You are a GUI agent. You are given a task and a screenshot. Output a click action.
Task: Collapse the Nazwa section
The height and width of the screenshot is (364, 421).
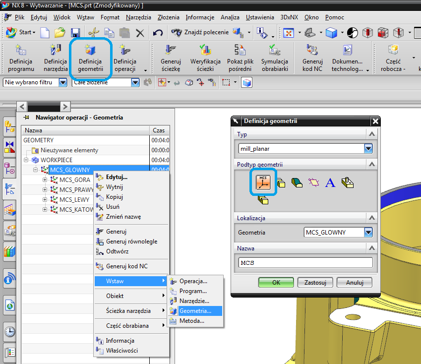pyautogui.click(x=372, y=248)
